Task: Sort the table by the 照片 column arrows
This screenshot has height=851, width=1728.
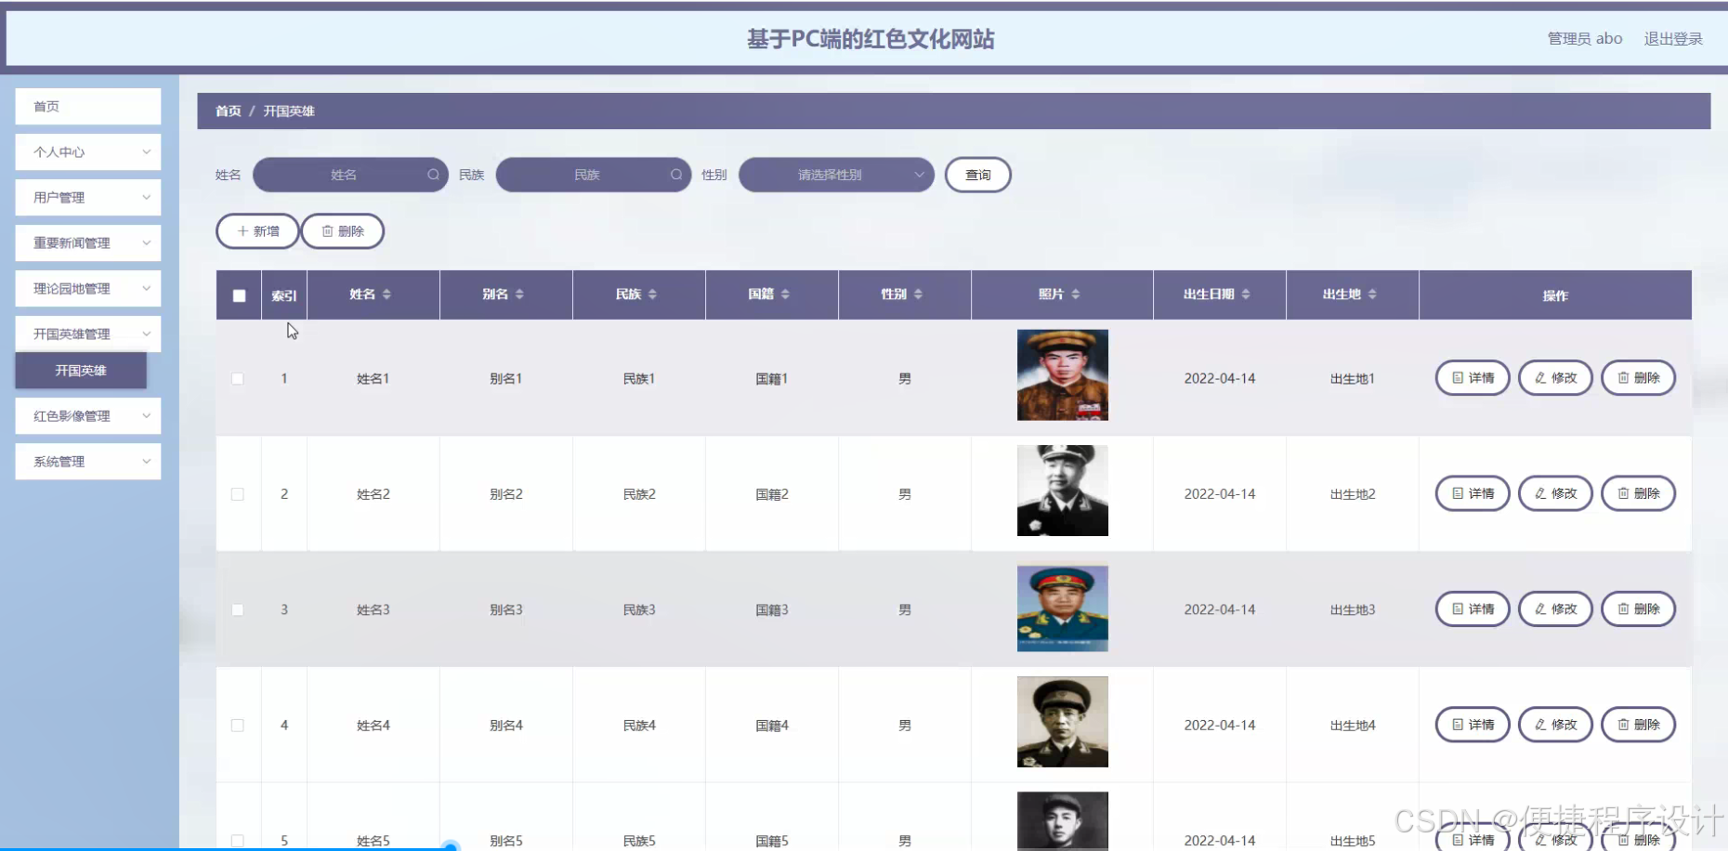Action: [x=1076, y=295]
